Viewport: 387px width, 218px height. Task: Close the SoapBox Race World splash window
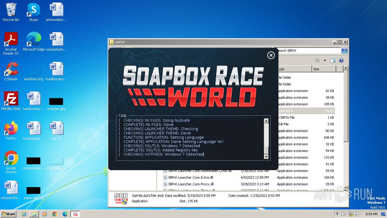click(x=271, y=55)
